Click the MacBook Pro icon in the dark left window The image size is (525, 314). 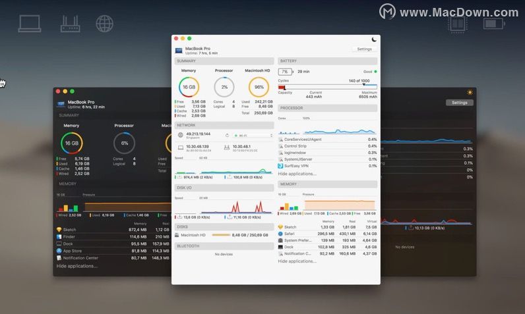61,104
